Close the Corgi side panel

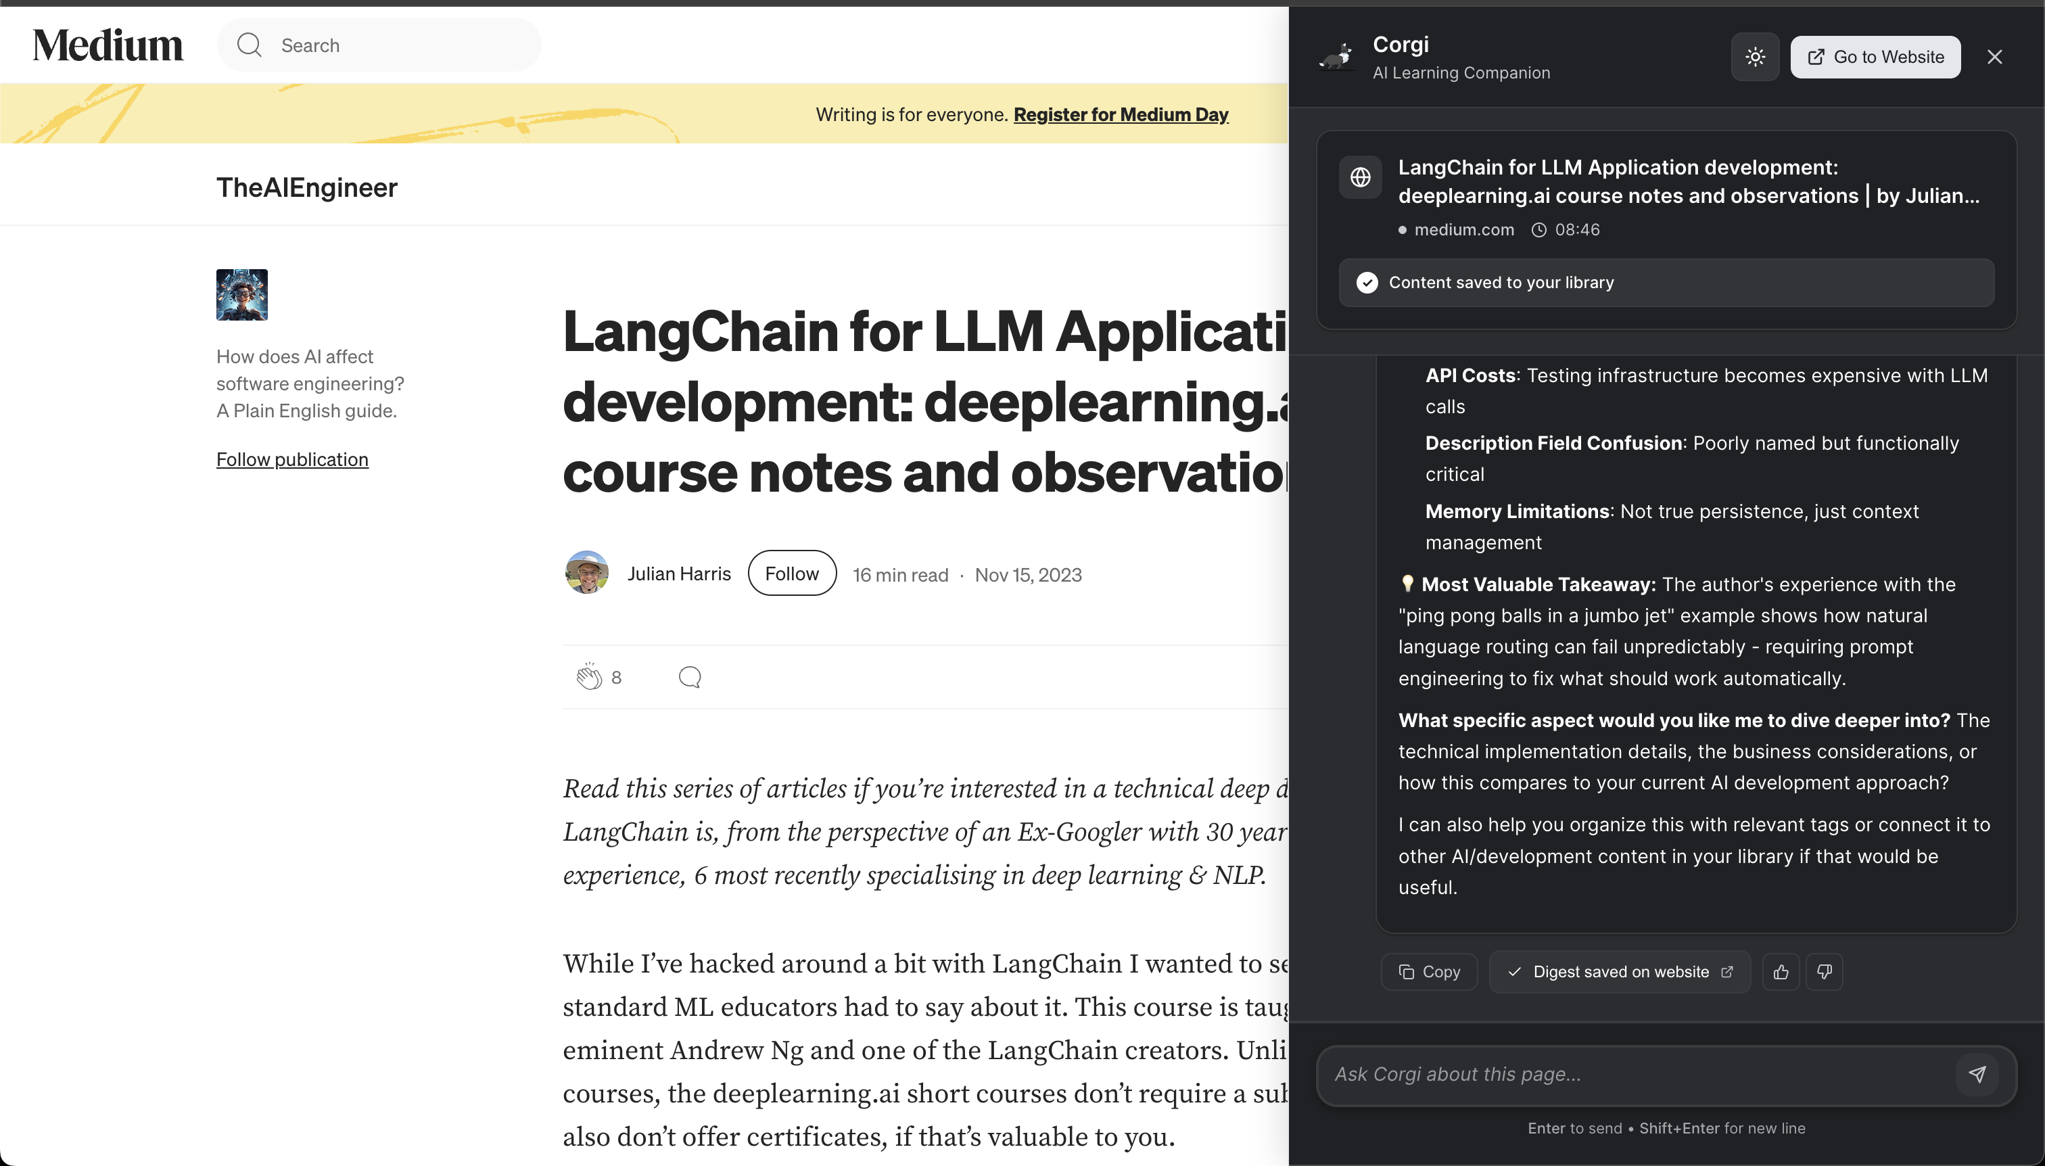coord(1994,57)
